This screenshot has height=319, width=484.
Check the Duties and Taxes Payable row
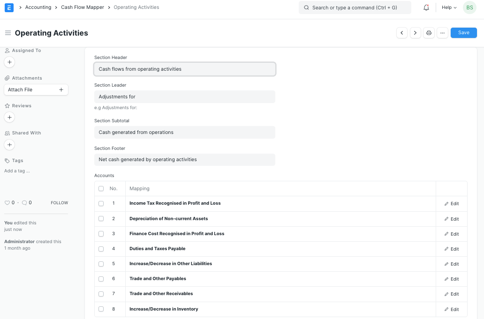click(101, 249)
